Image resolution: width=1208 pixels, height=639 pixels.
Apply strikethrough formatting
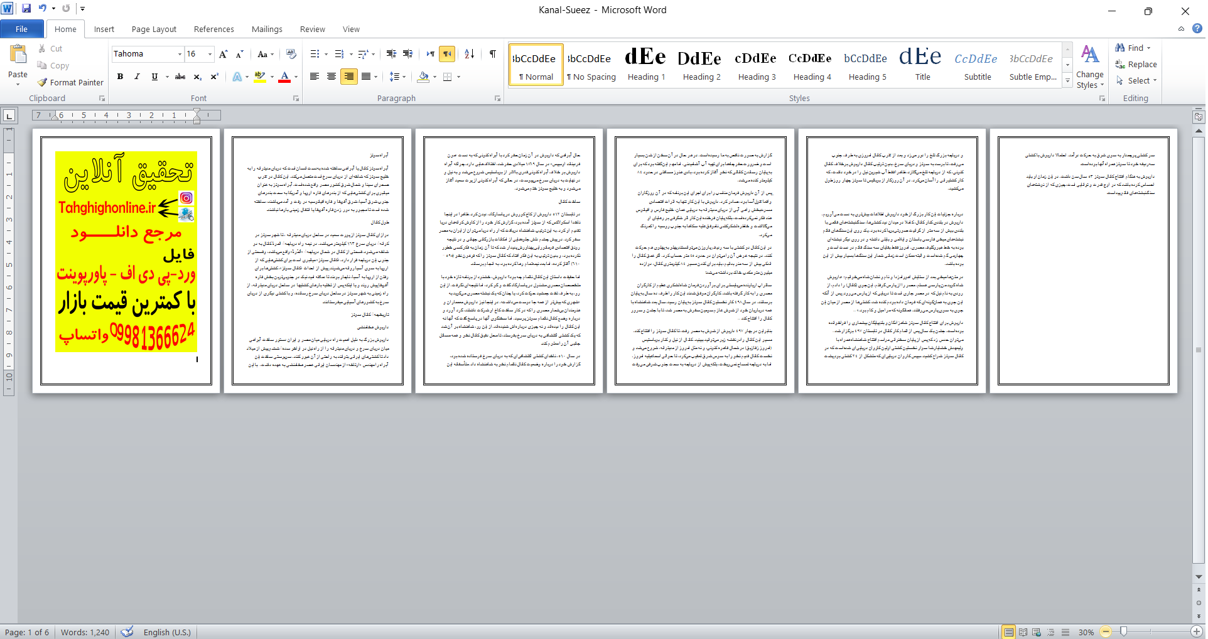tap(180, 77)
